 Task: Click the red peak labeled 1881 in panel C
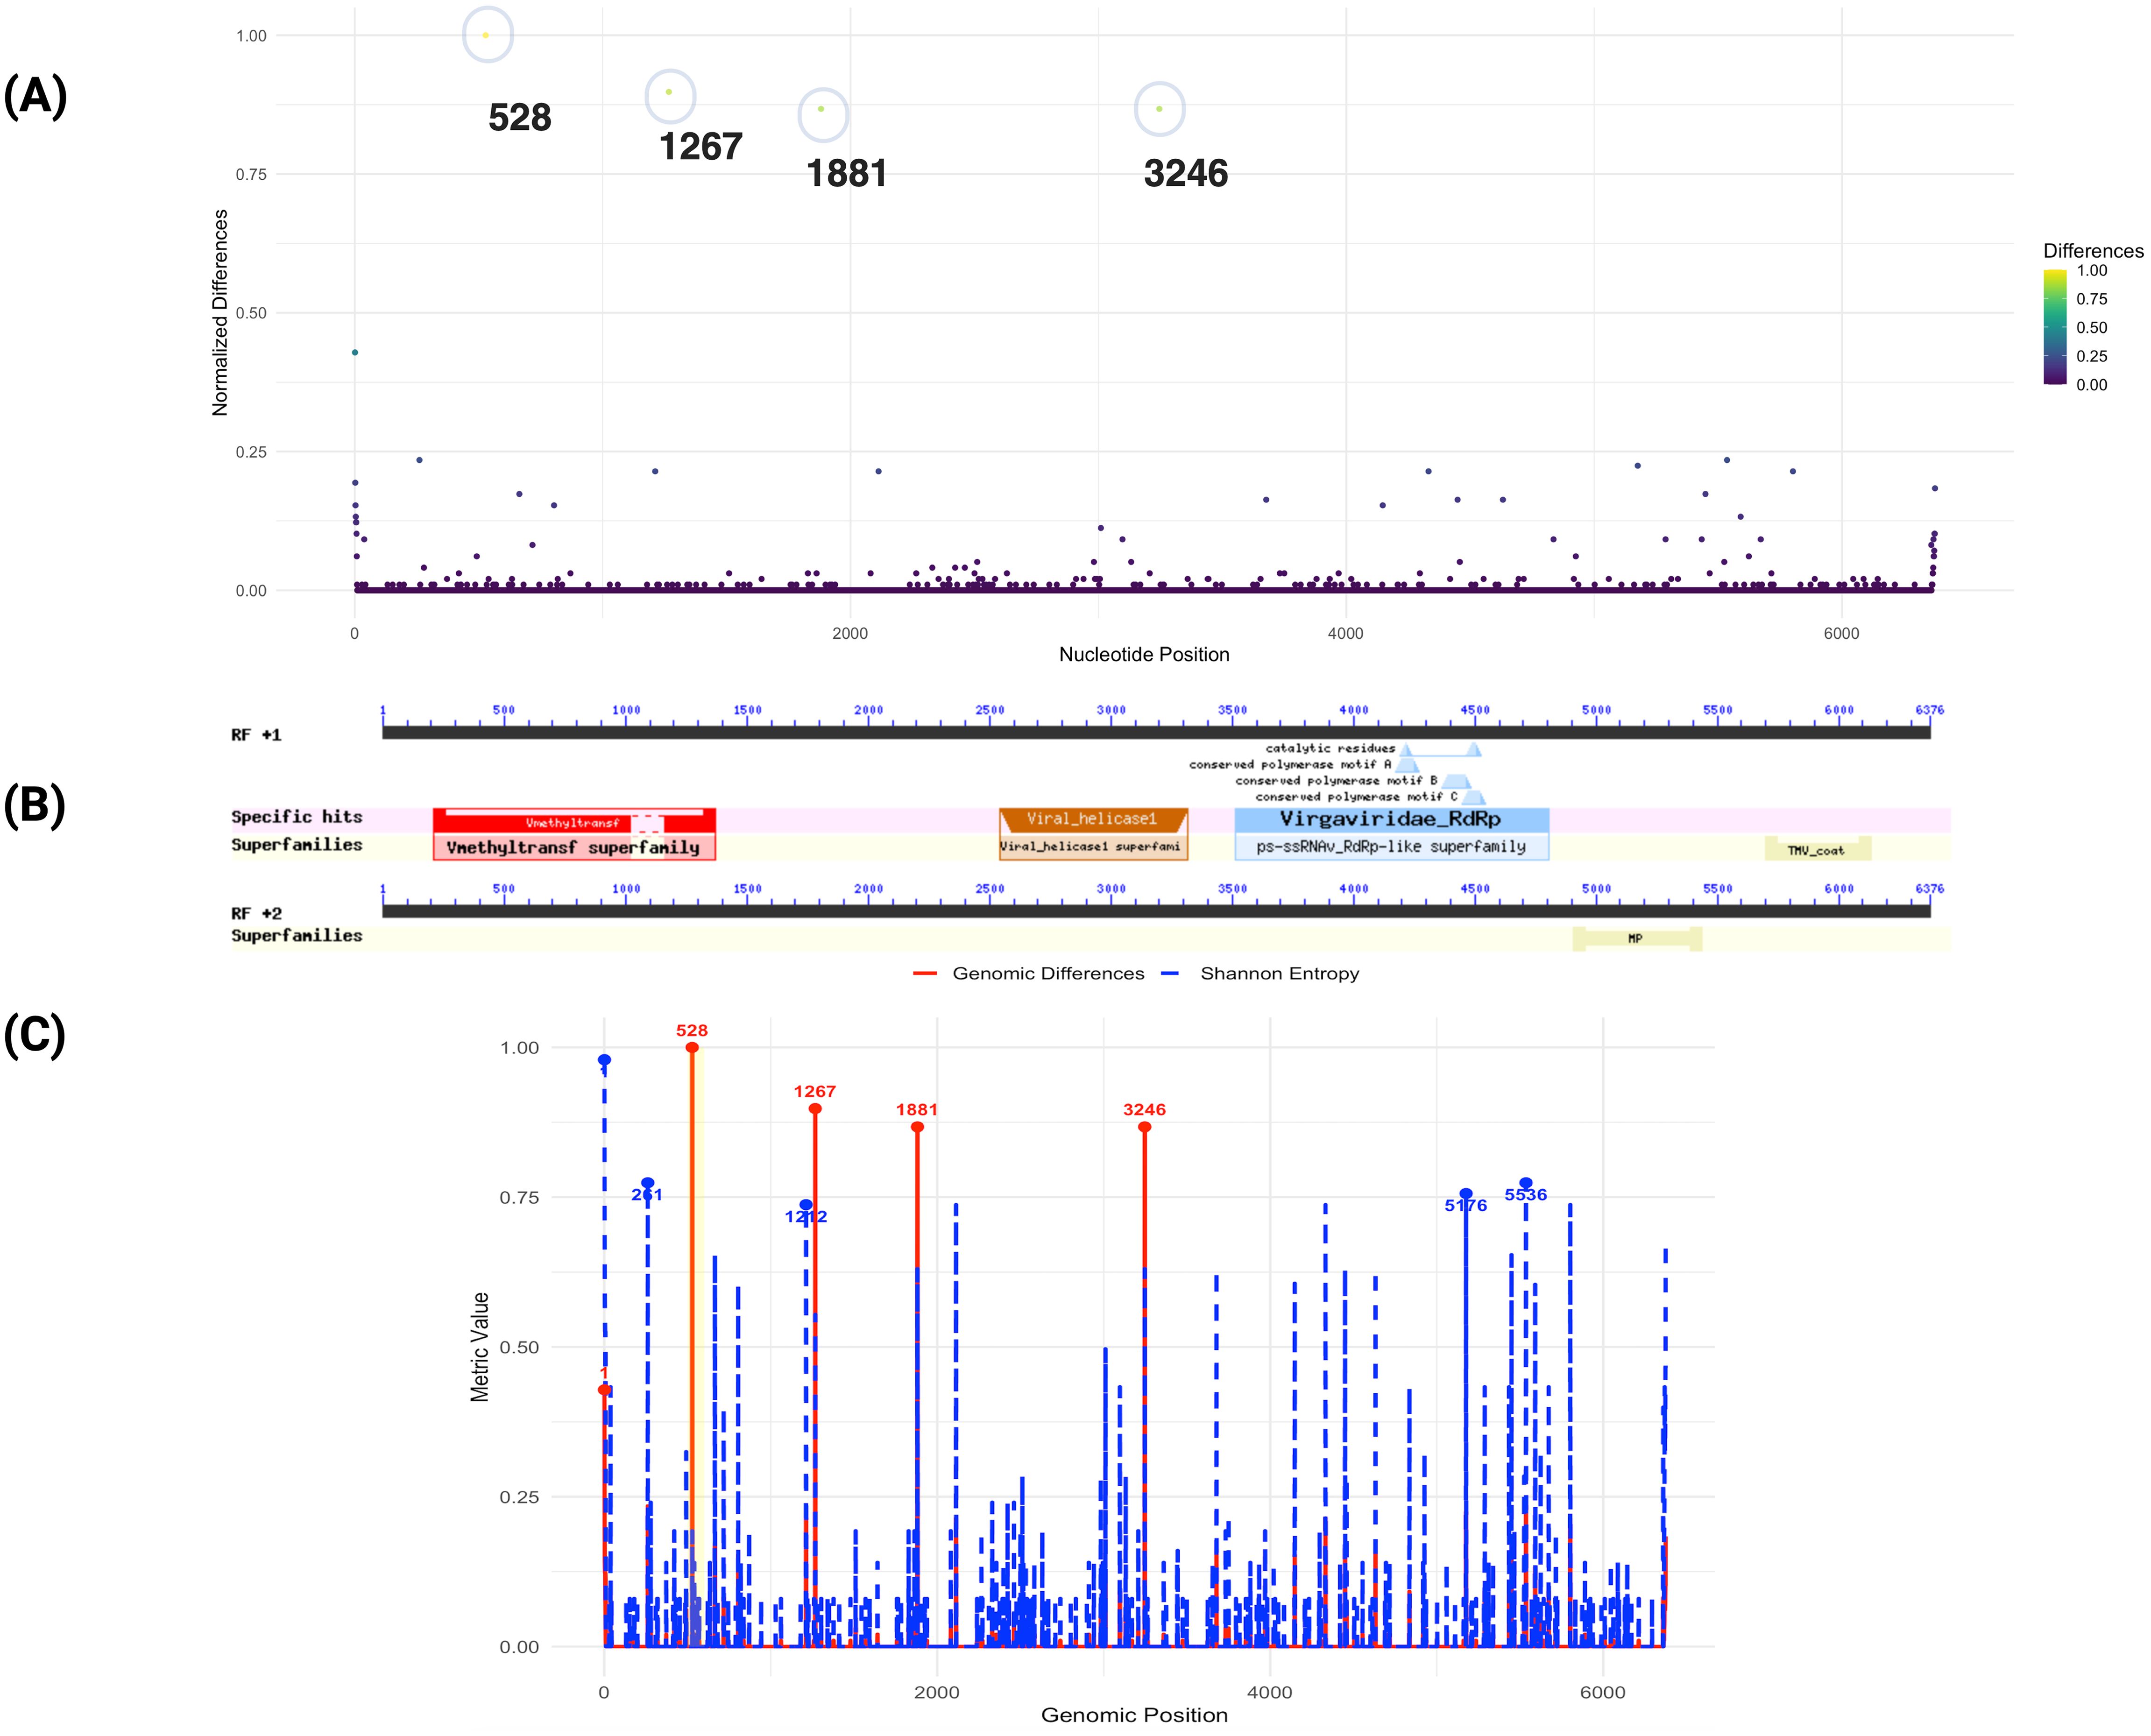tap(917, 1128)
